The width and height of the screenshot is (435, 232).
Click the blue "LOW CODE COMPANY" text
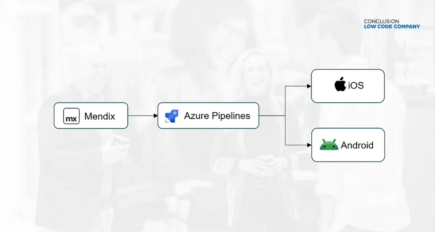click(x=392, y=27)
